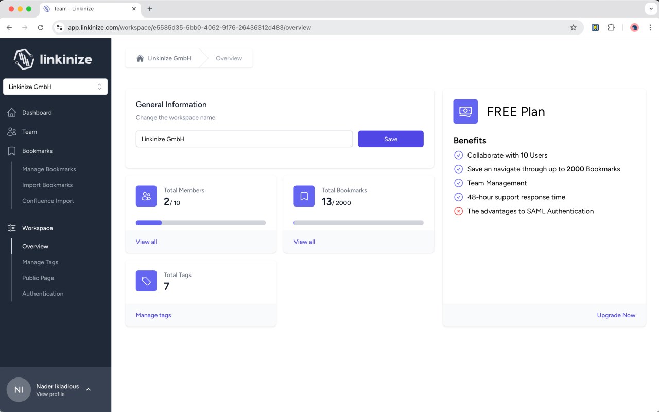The height and width of the screenshot is (412, 659).
Task: Close the Team - Linkinize tab
Action: coord(134,9)
